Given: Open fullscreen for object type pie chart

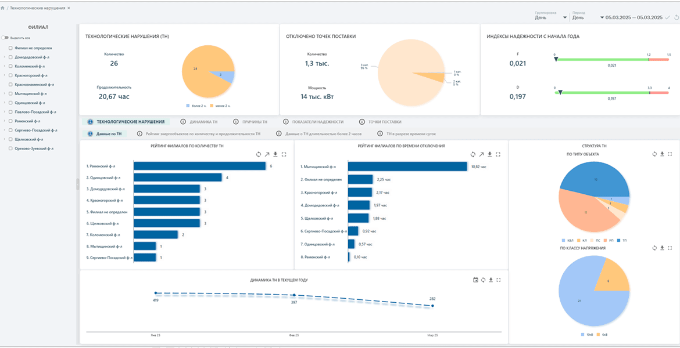Looking at the screenshot, I should coord(671,154).
